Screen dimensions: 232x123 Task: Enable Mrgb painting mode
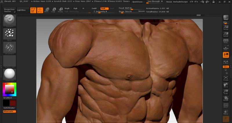coord(67,8)
